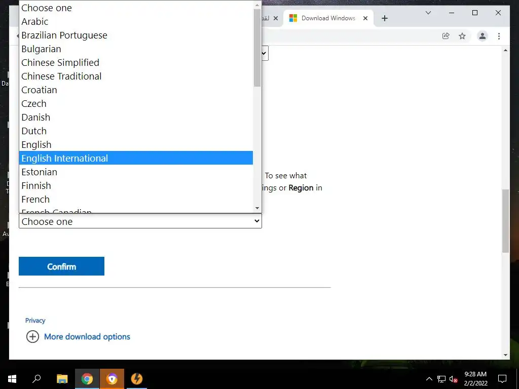Choose Czech language option
This screenshot has height=389, width=519.
136,103
